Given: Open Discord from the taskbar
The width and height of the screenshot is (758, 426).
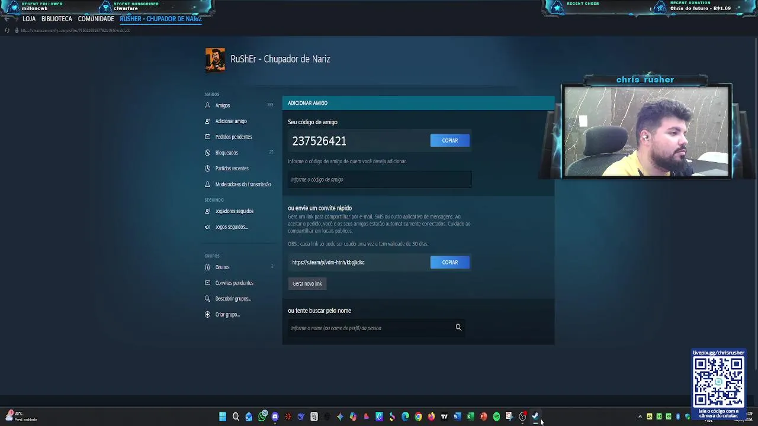Looking at the screenshot, I should [x=275, y=417].
